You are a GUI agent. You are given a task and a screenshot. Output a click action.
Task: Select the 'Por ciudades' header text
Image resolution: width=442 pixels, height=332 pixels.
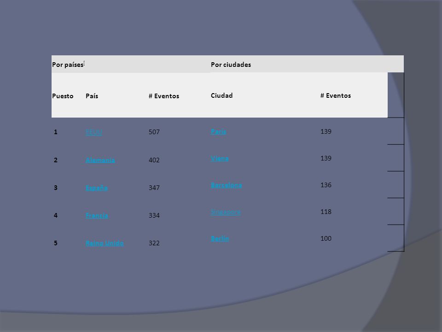point(231,65)
